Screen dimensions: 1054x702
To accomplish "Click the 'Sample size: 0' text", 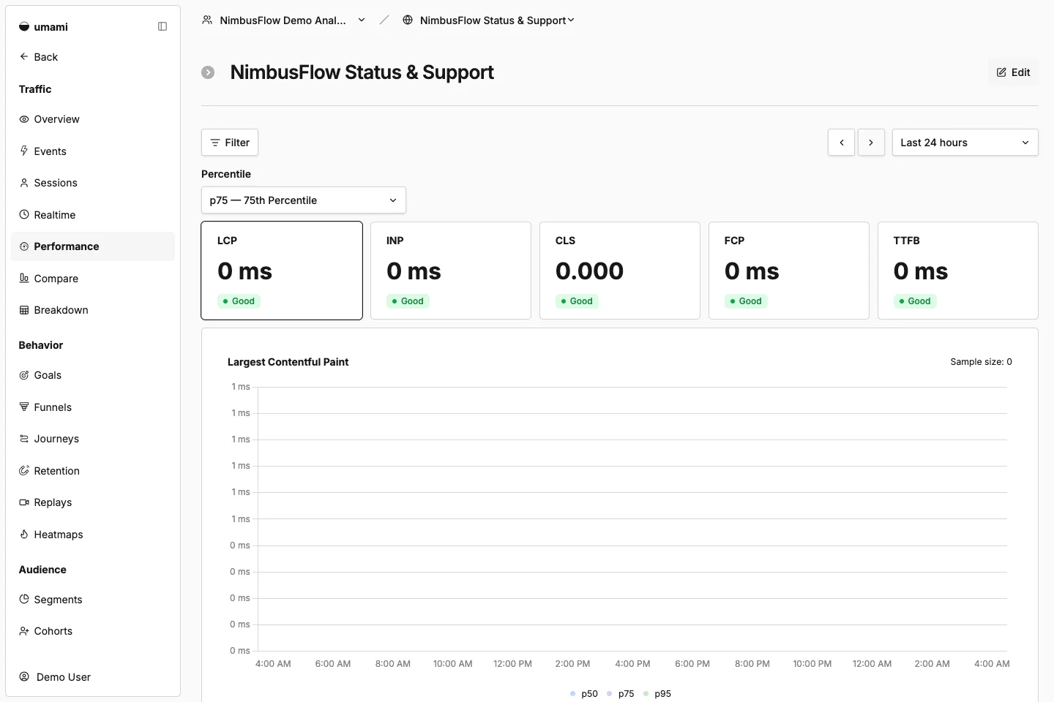I will 981,362.
